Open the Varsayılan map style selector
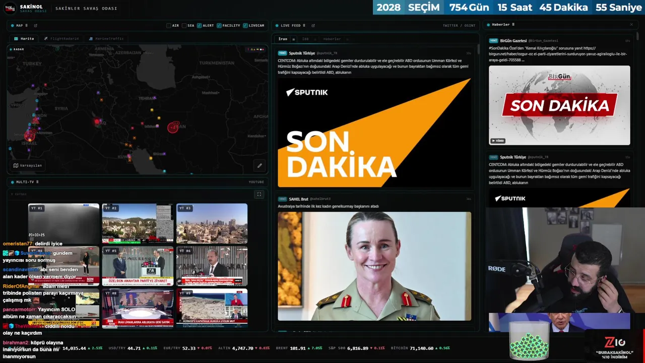645x363 pixels. point(28,165)
